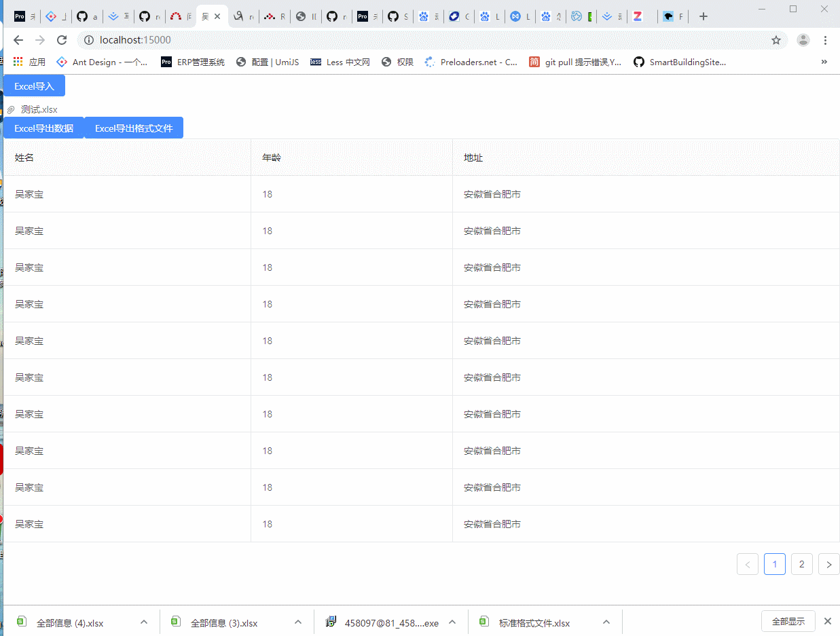Open the SmartBuildingSite GitHub bookmark
The image size is (840, 636).
(x=680, y=62)
